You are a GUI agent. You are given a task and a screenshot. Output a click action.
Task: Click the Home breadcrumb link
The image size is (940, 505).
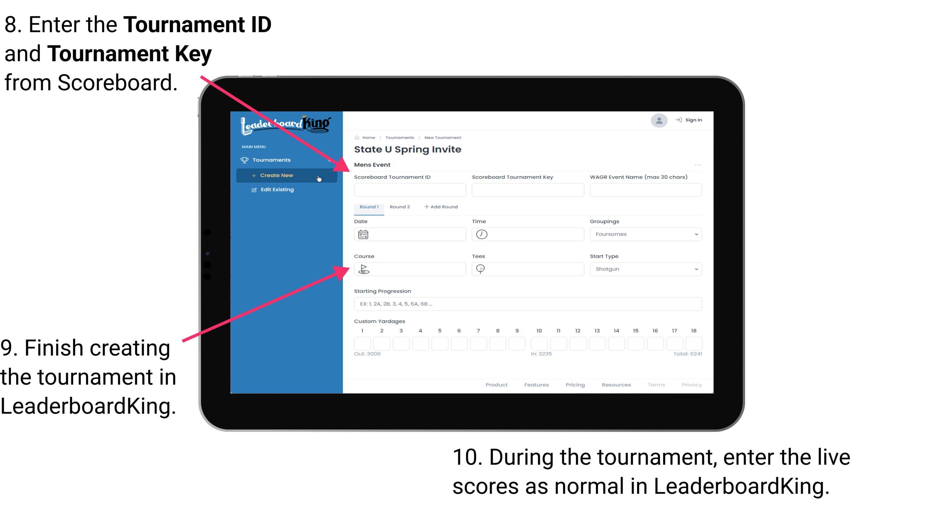(x=368, y=137)
